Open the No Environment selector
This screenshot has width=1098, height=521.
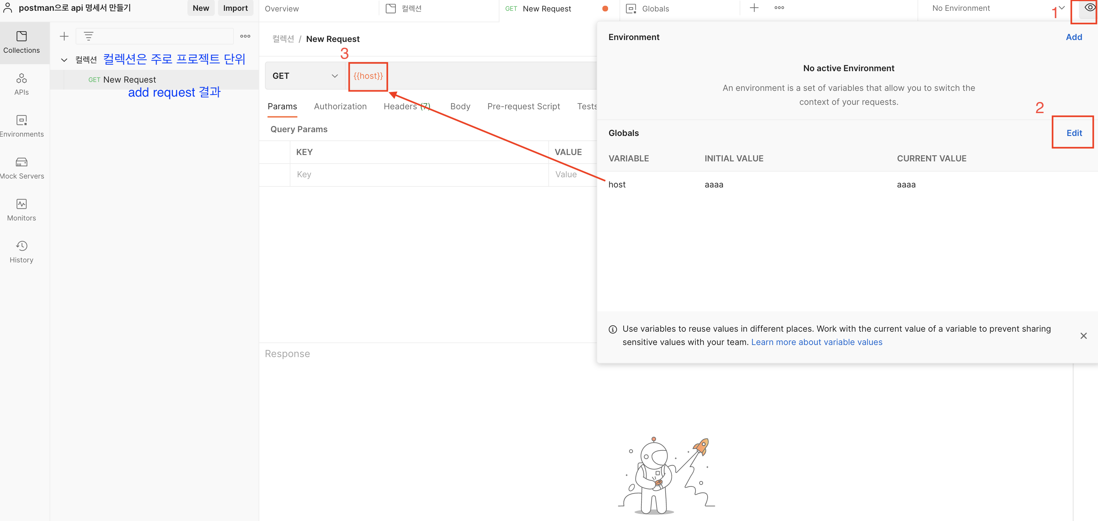click(960, 8)
